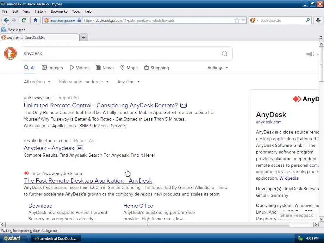Image resolution: width=324 pixels, height=243 pixels.
Task: Click the forward navigation arrow
Action: pos(14,20)
